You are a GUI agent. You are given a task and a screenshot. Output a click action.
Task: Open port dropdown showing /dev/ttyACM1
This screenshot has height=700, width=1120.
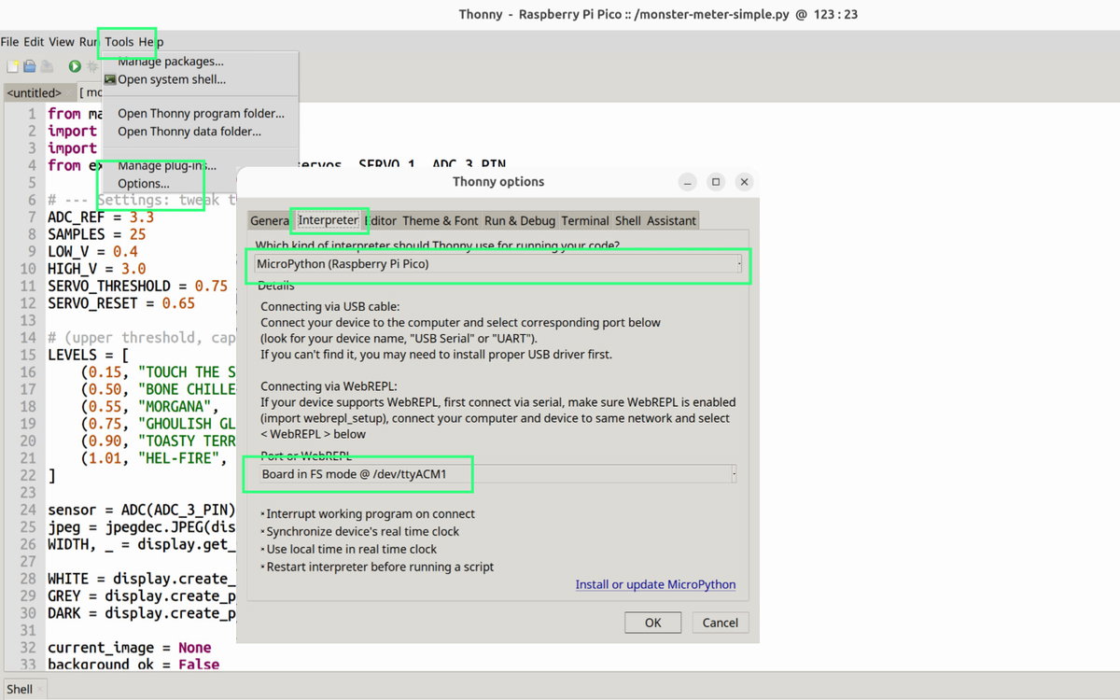pyautogui.click(x=499, y=474)
